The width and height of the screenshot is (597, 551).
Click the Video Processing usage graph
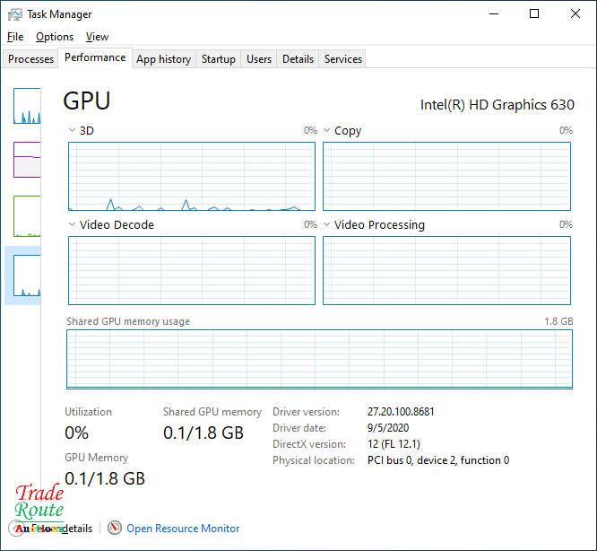[446, 270]
